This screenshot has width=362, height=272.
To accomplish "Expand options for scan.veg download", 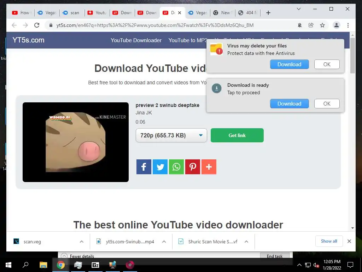I will tap(82, 242).
